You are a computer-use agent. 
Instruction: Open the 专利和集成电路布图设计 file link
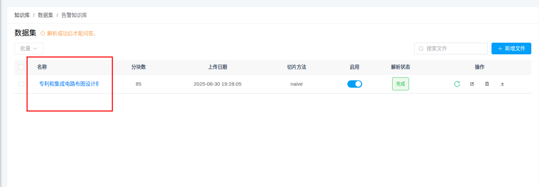69,84
